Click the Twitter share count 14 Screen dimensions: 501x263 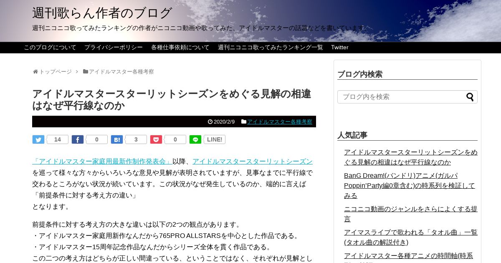58,139
